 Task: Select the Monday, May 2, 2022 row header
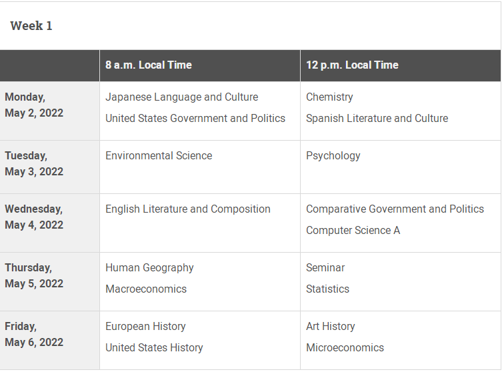tap(49, 111)
